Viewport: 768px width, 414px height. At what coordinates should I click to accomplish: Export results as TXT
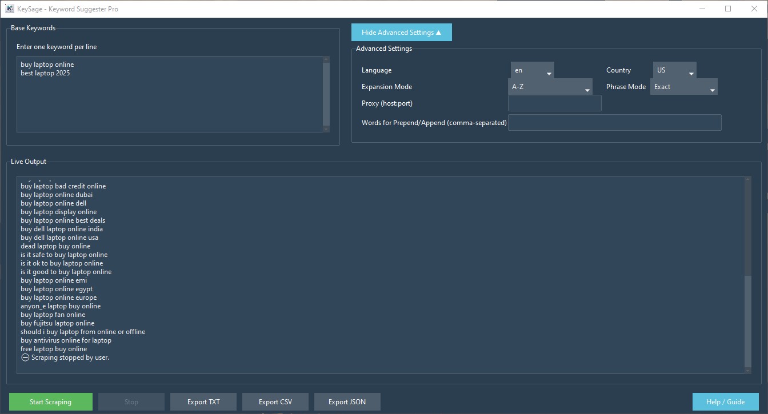click(x=203, y=401)
